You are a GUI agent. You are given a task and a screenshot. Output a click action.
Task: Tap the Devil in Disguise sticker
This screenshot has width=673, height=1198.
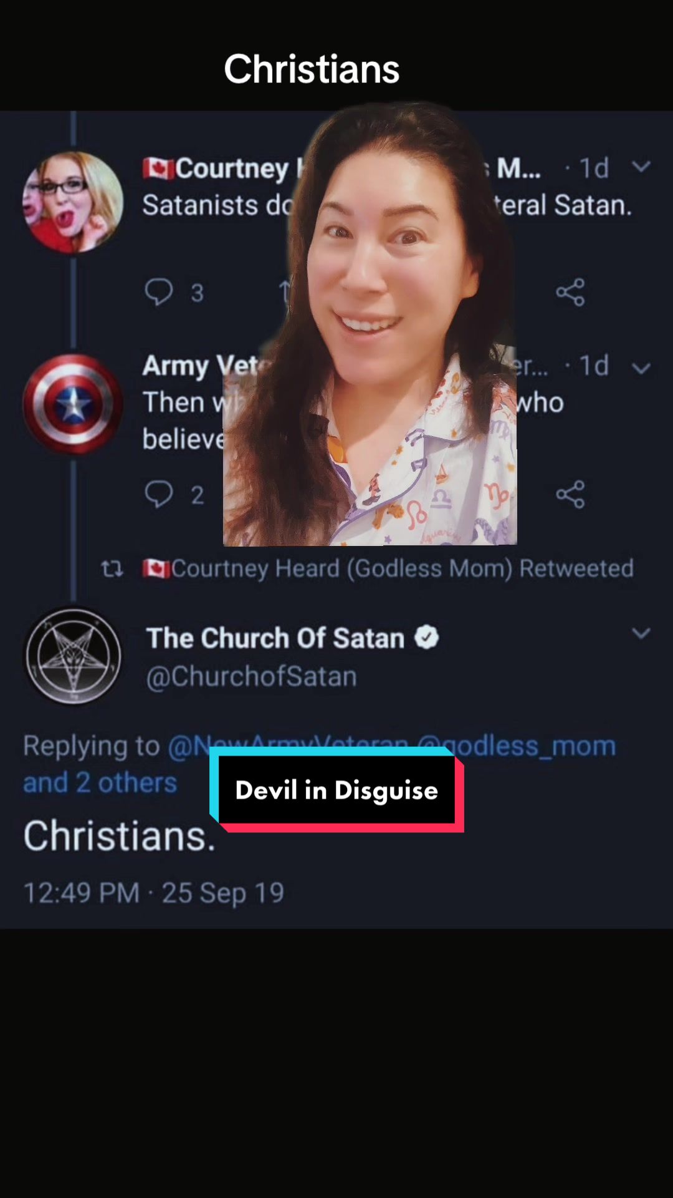(x=336, y=791)
